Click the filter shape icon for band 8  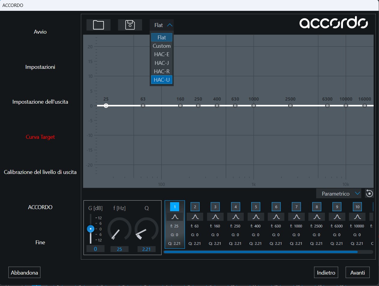317,217
